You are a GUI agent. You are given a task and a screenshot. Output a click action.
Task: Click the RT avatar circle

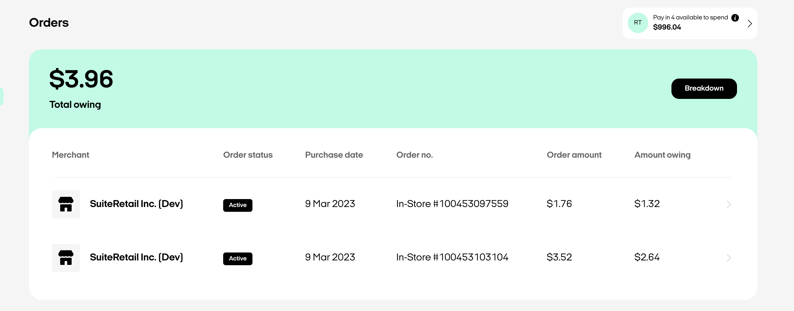[x=638, y=23]
